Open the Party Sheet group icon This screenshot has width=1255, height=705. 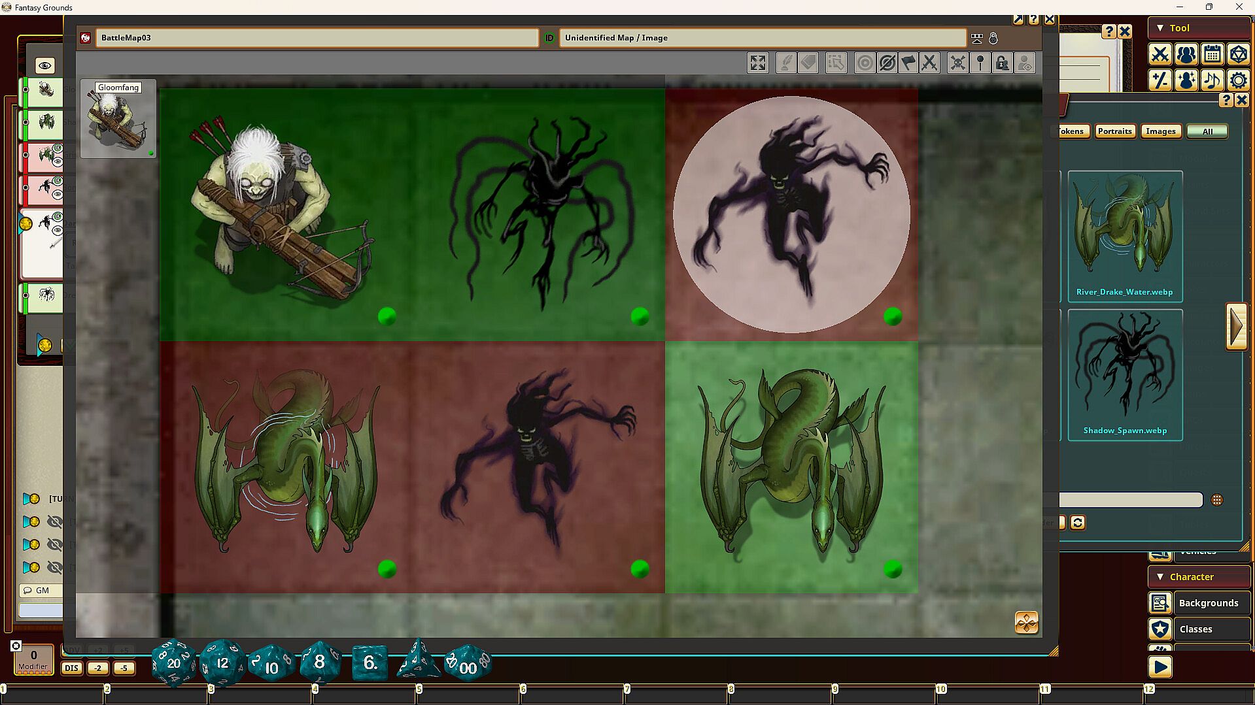click(x=1186, y=54)
